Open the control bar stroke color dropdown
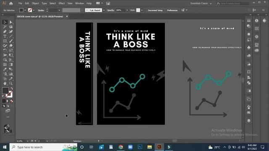This screenshot has height=151, width=269. click(34, 10)
